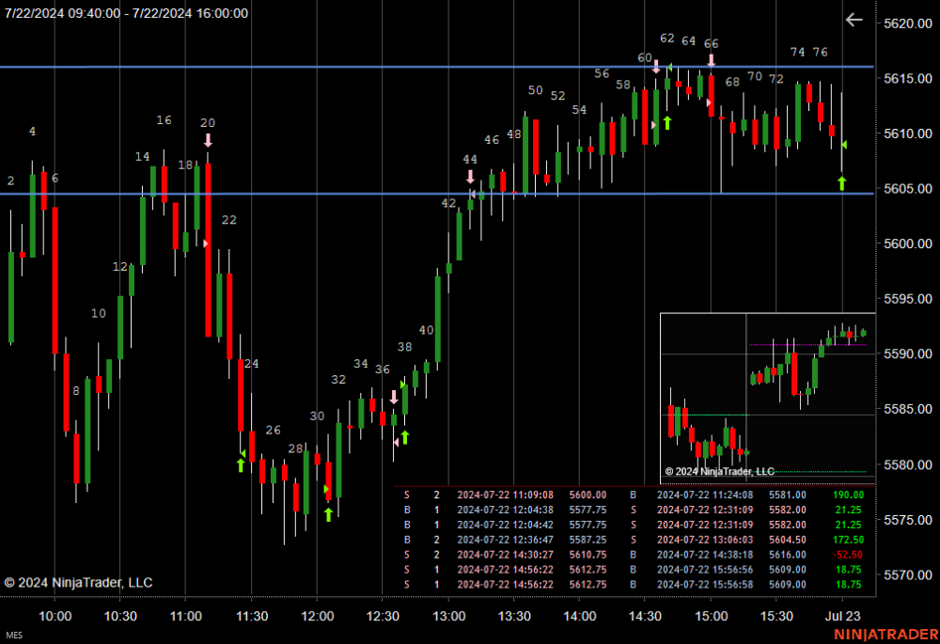Click the pink arrow below bar 60

click(656, 67)
